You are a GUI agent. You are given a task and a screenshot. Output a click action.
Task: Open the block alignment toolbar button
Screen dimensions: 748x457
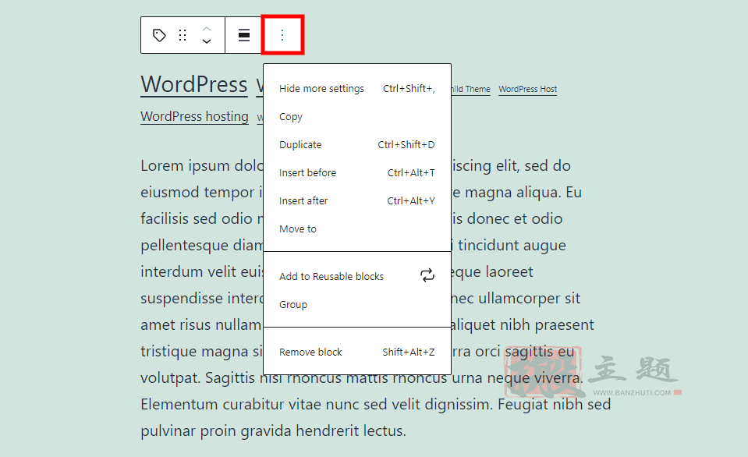coord(244,35)
